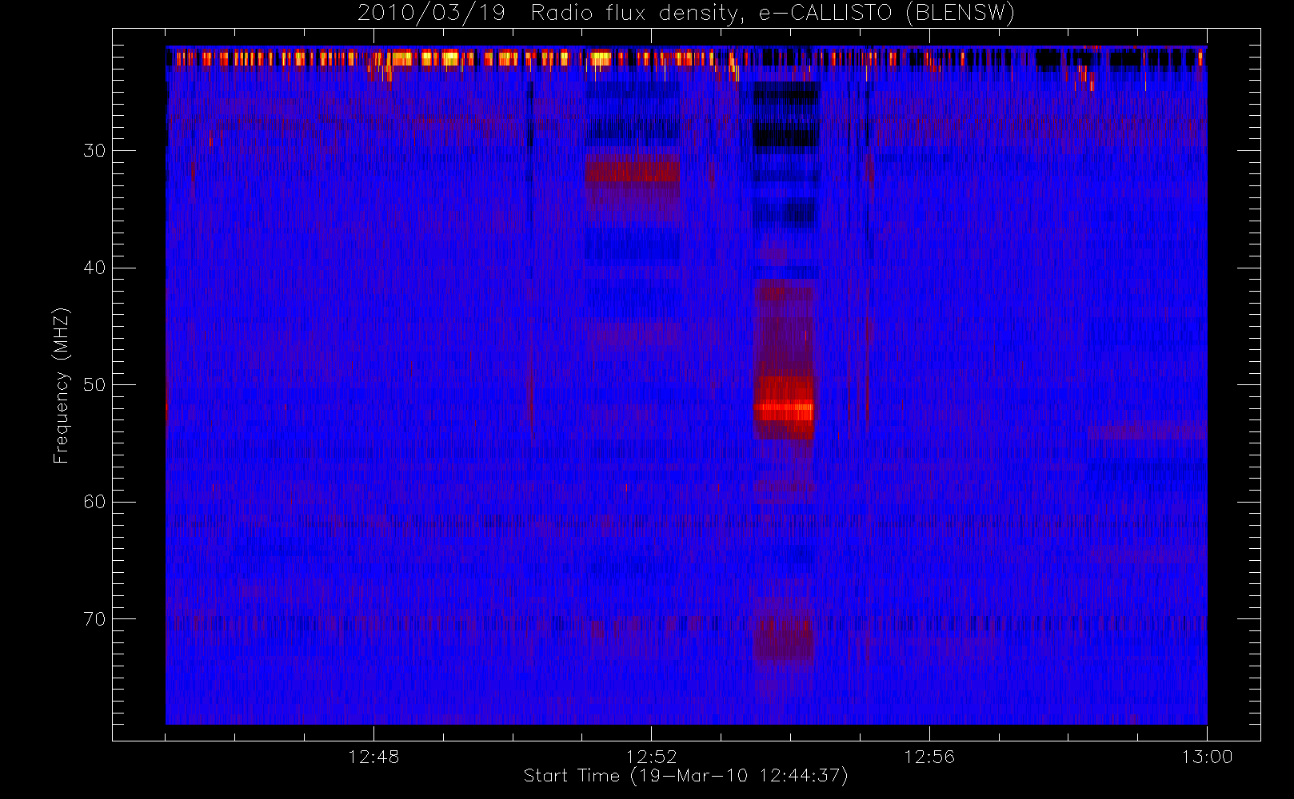Select the 50 MHz frequency tick label
The image size is (1294, 799).
(x=94, y=385)
